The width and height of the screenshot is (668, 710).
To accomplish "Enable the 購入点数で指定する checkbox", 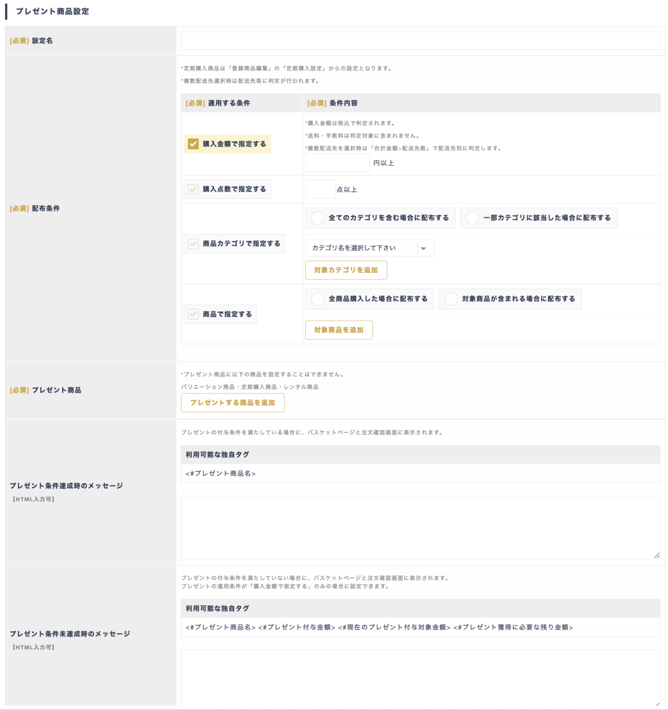I will tap(193, 189).
